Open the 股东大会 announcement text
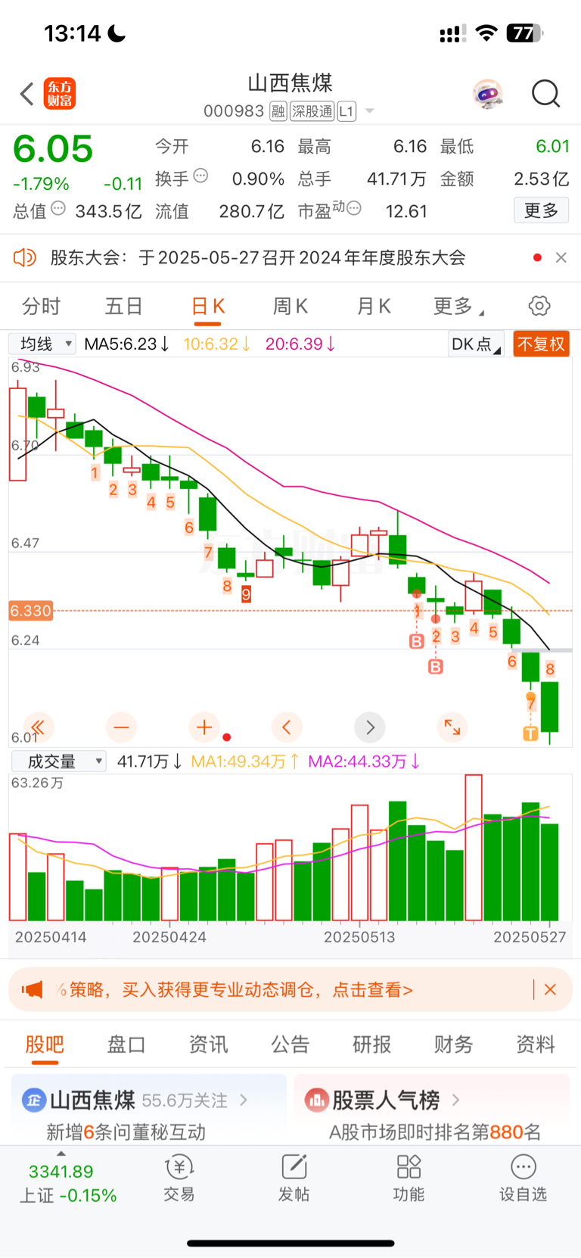 pyautogui.click(x=258, y=257)
